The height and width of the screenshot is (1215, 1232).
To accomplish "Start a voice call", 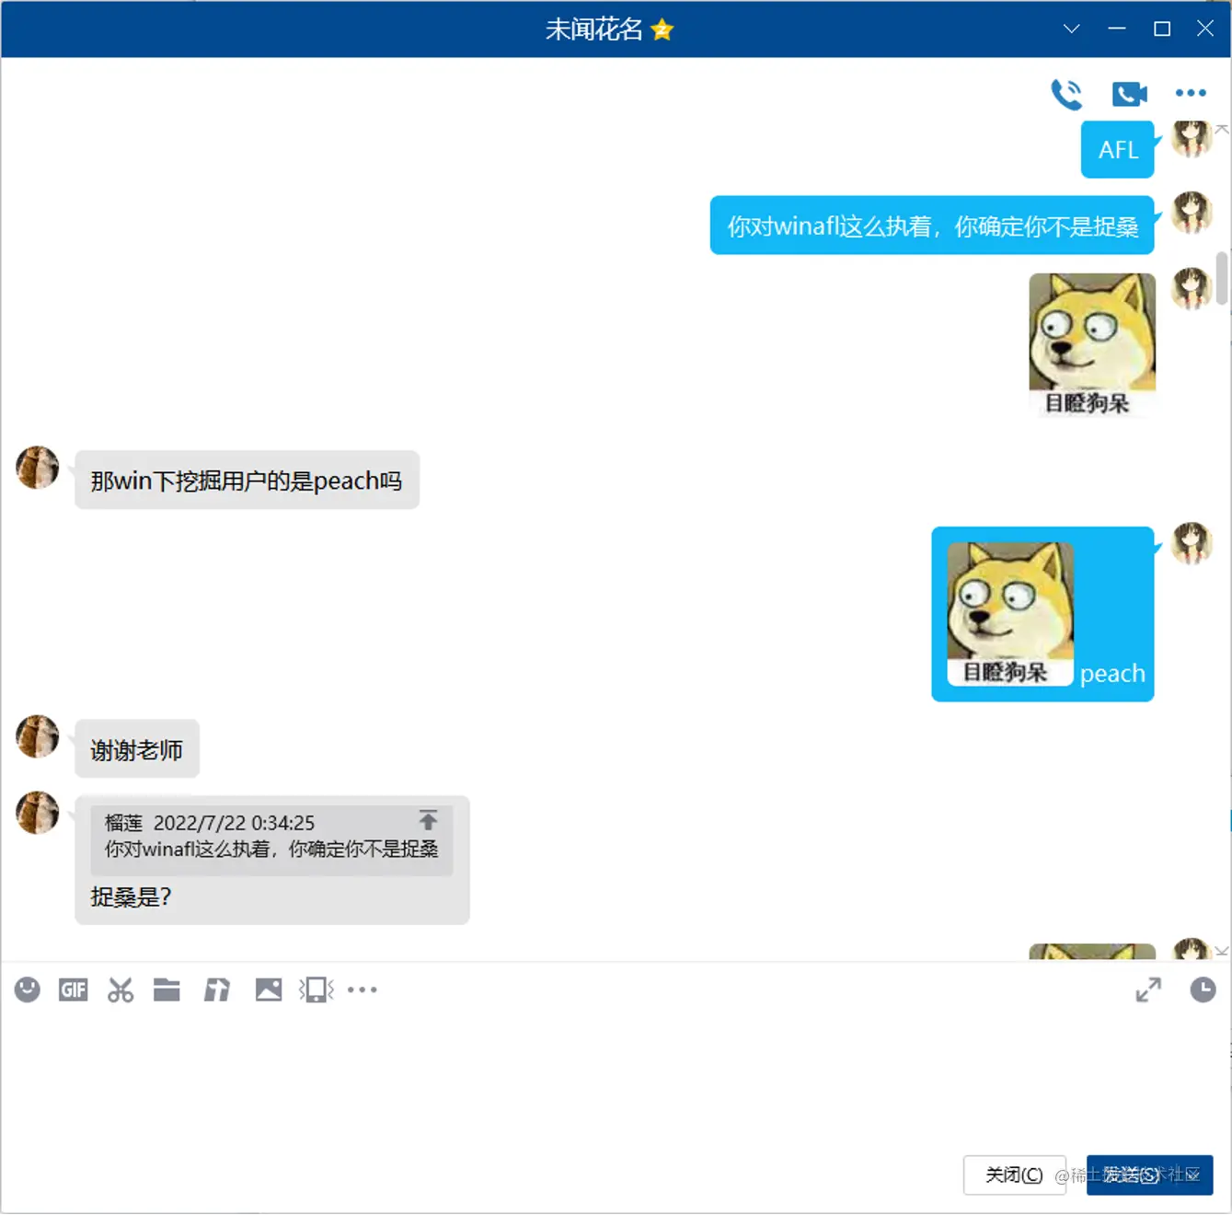I will pos(1066,94).
